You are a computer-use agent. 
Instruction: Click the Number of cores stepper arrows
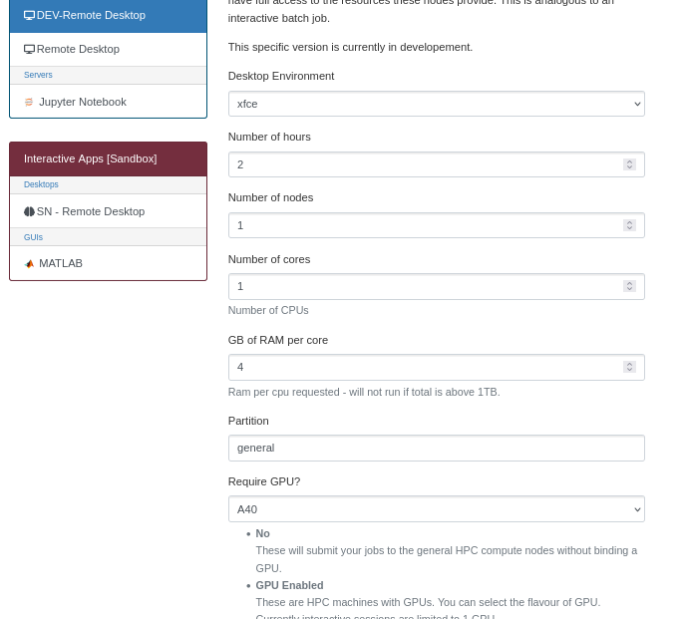(x=629, y=286)
